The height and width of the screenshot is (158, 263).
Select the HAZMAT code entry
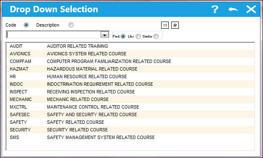click(19, 69)
